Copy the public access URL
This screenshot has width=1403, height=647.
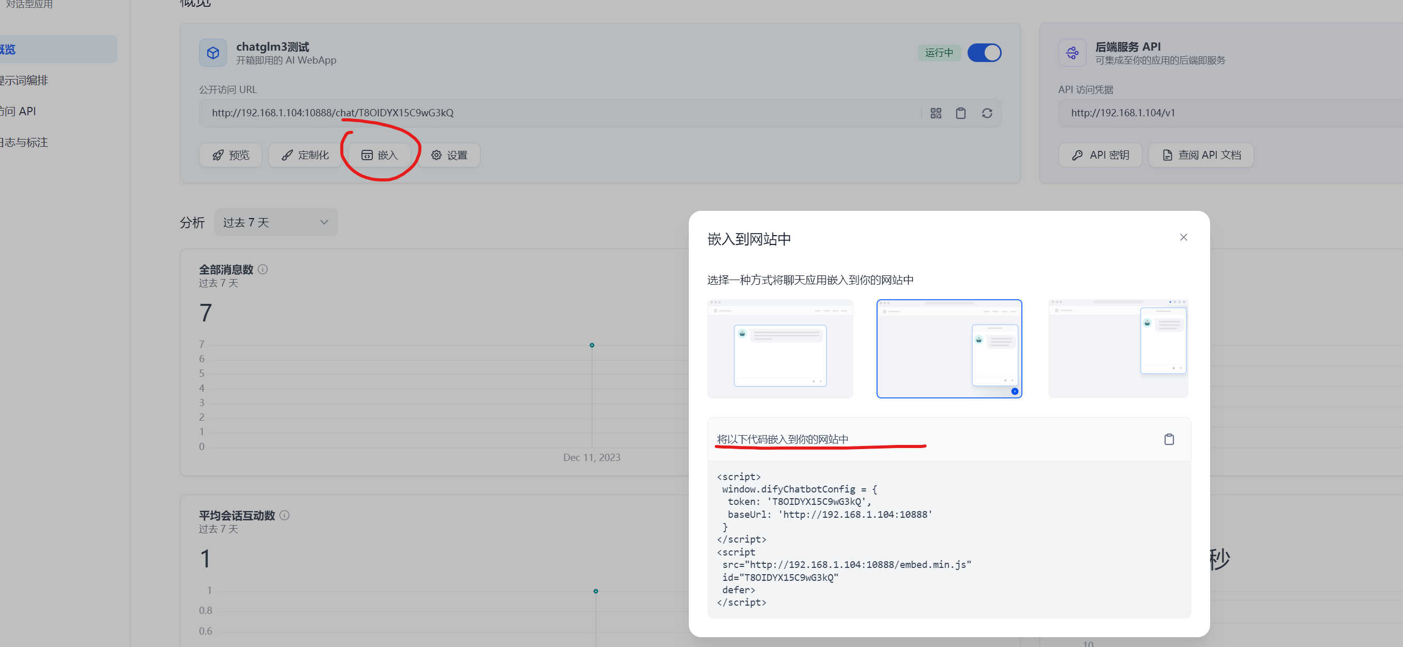click(961, 113)
